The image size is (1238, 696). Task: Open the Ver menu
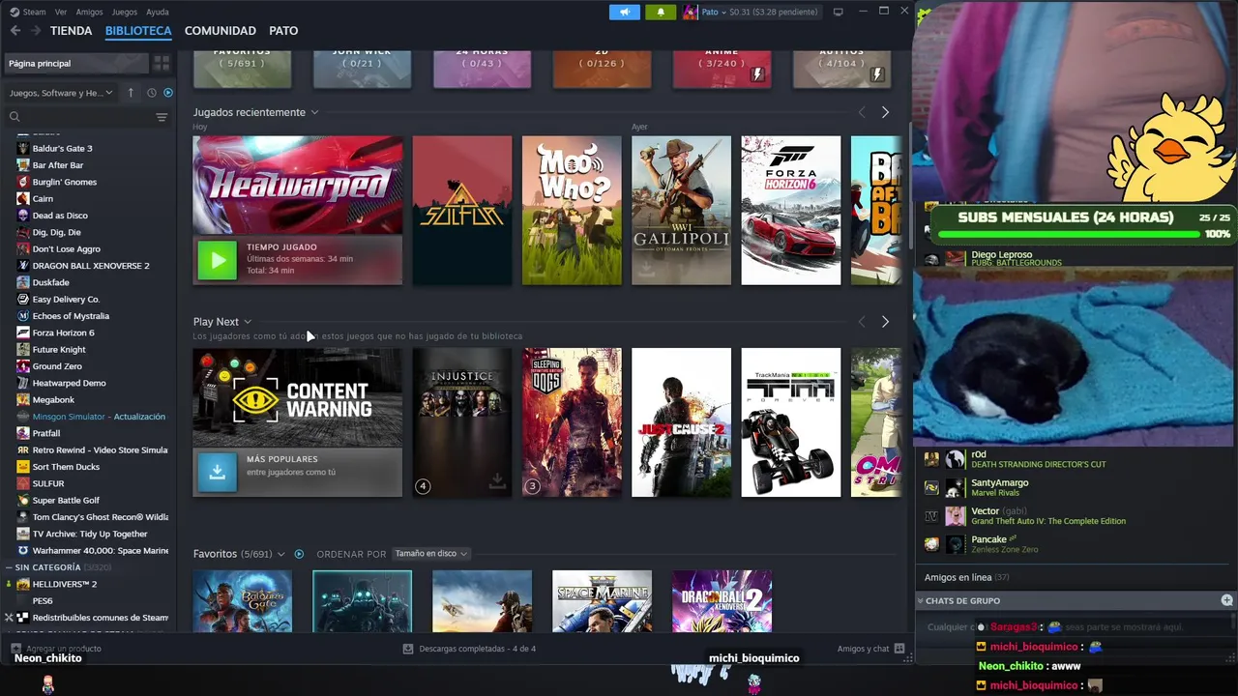[61, 12]
